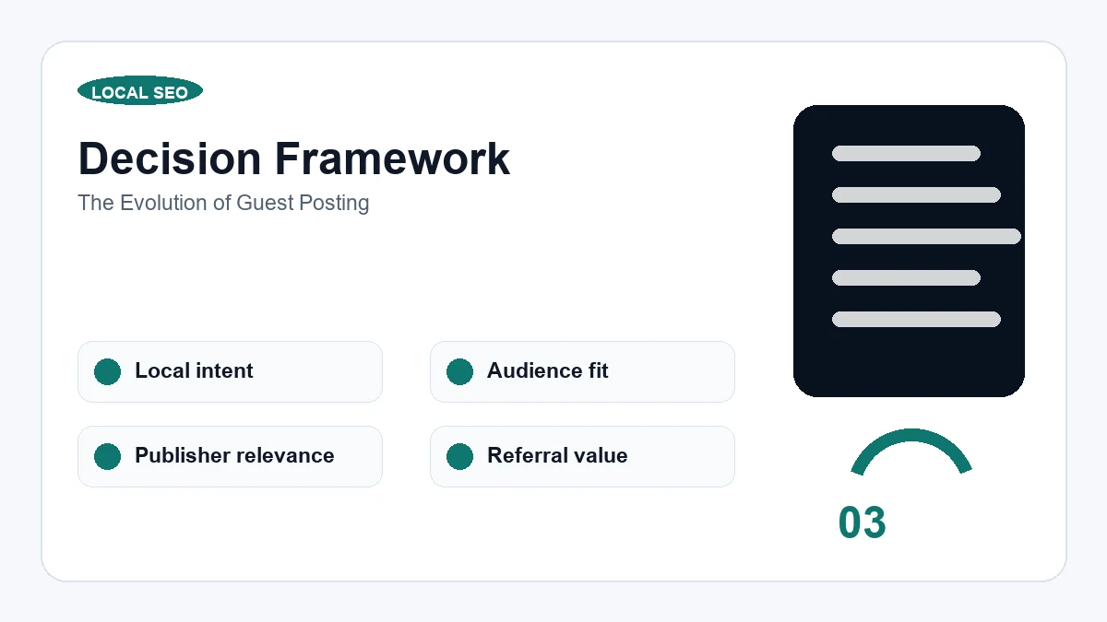Screen dimensions: 1107x622
Task: Click the teal dot beside Local intent
Action: pos(108,371)
